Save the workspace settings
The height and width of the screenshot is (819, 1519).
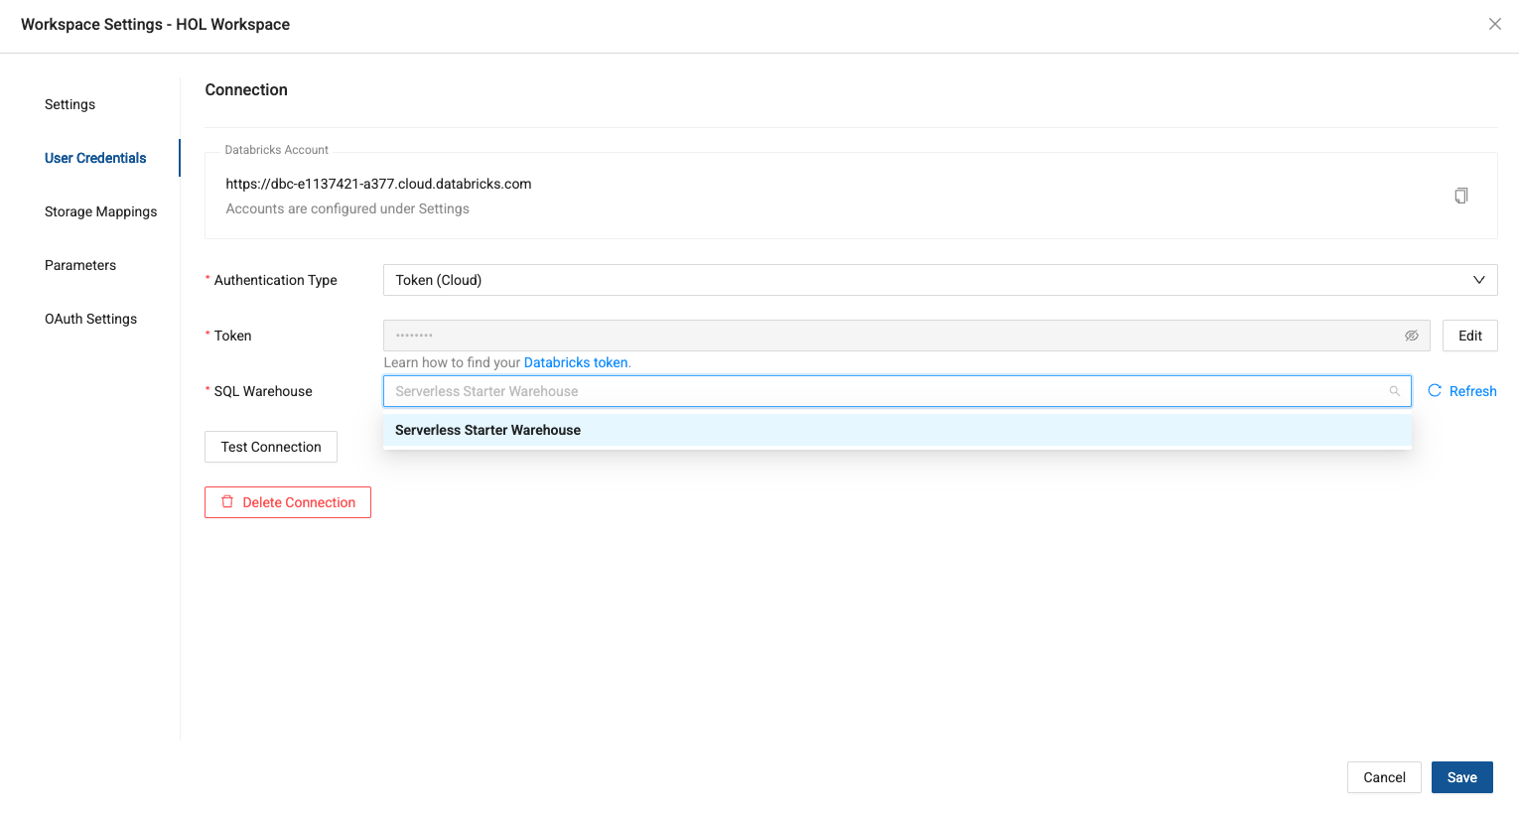(1461, 777)
